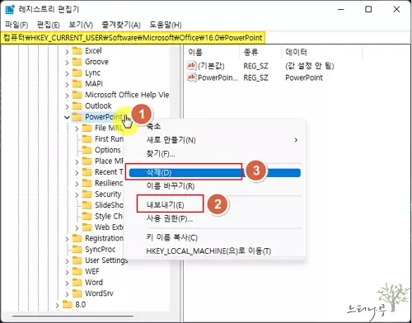Expand the Outlook key

click(x=67, y=106)
